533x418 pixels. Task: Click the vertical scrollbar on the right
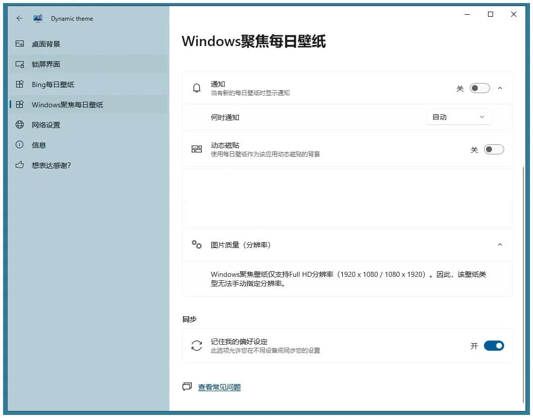pyautogui.click(x=524, y=278)
